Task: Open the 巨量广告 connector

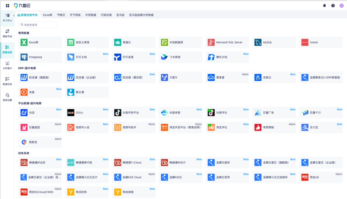Action: coord(274,113)
